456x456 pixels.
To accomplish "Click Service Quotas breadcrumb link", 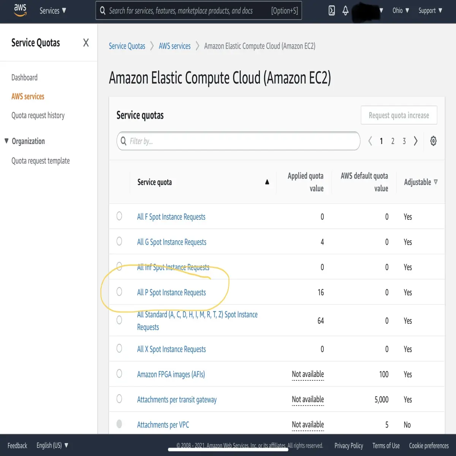I will click(x=127, y=46).
